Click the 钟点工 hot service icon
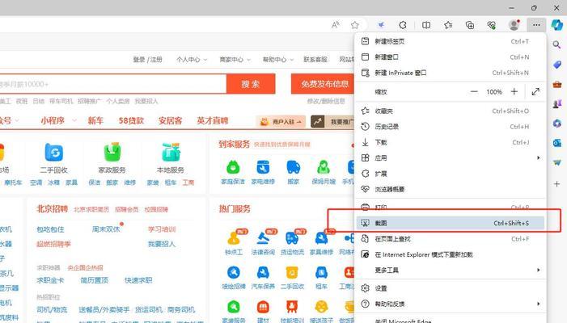The width and height of the screenshot is (567, 323). 234,238
